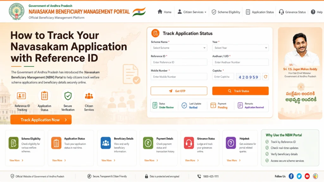Screen dimensions: 324x182
Task: Click the Get OTP button
Action: 179,91
